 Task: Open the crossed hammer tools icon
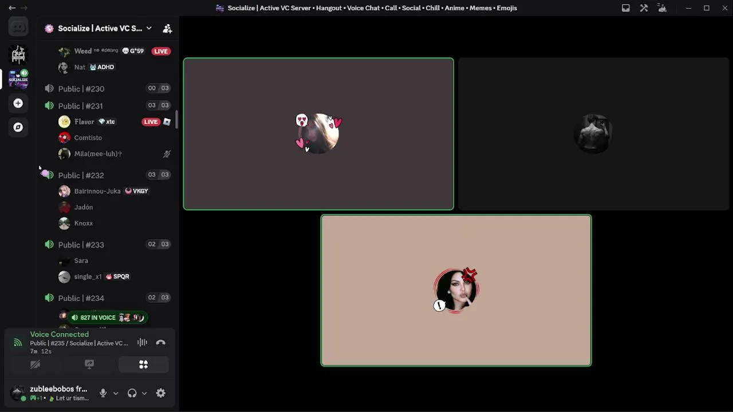(644, 8)
